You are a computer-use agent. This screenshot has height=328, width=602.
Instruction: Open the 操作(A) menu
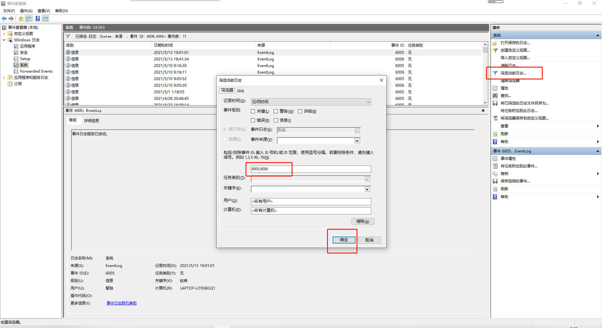tap(26, 11)
